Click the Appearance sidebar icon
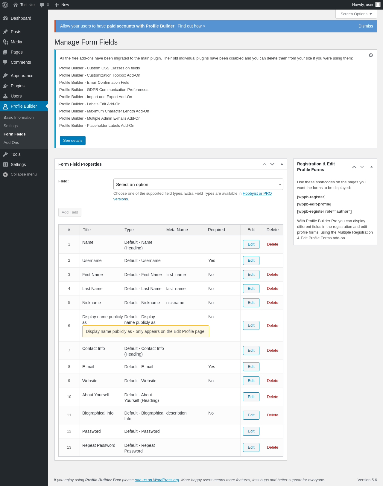The width and height of the screenshot is (383, 486). point(5,76)
